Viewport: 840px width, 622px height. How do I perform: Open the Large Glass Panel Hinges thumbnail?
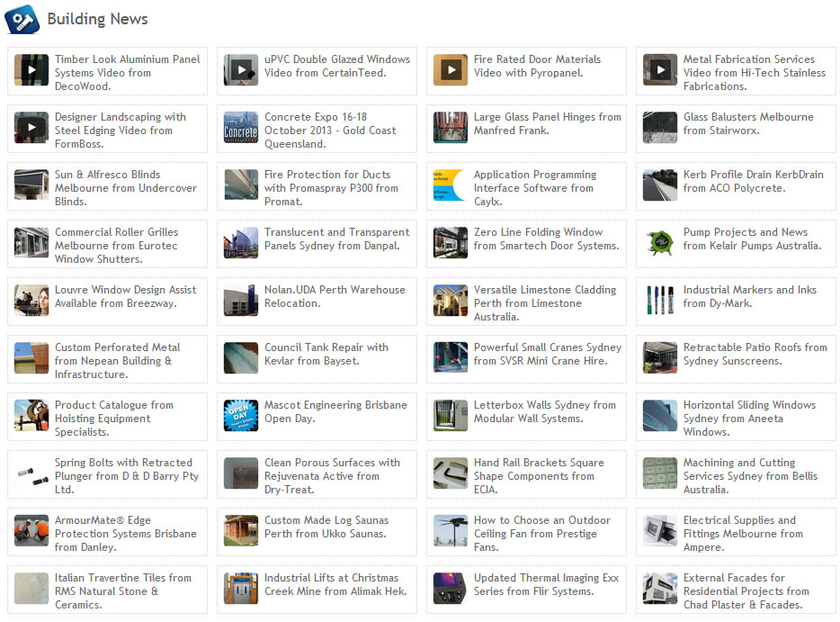pyautogui.click(x=451, y=128)
